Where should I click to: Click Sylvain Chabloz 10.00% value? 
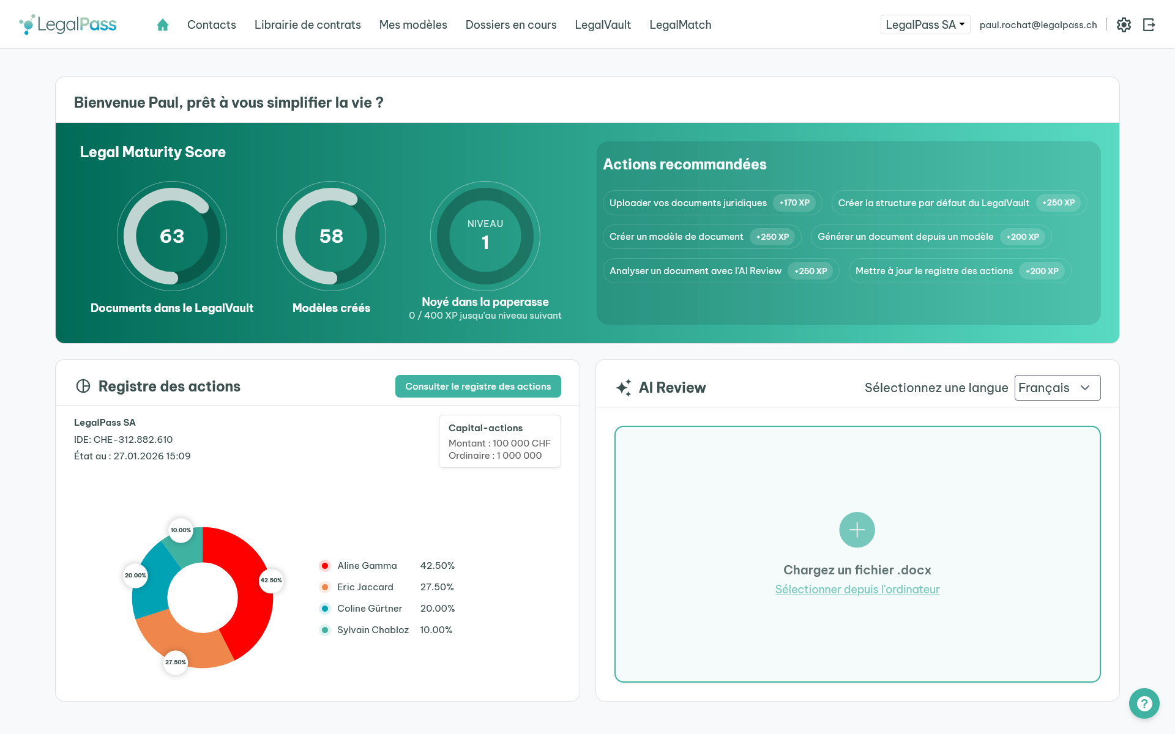coord(436,630)
